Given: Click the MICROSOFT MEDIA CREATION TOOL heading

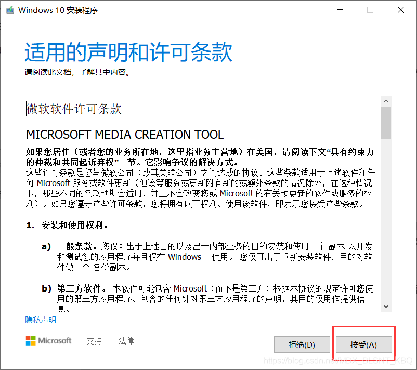Looking at the screenshot, I should tap(124, 134).
